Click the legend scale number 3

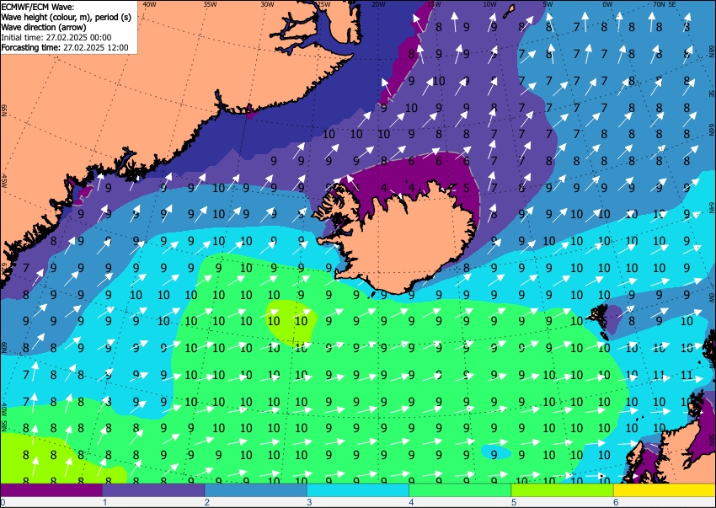click(309, 502)
